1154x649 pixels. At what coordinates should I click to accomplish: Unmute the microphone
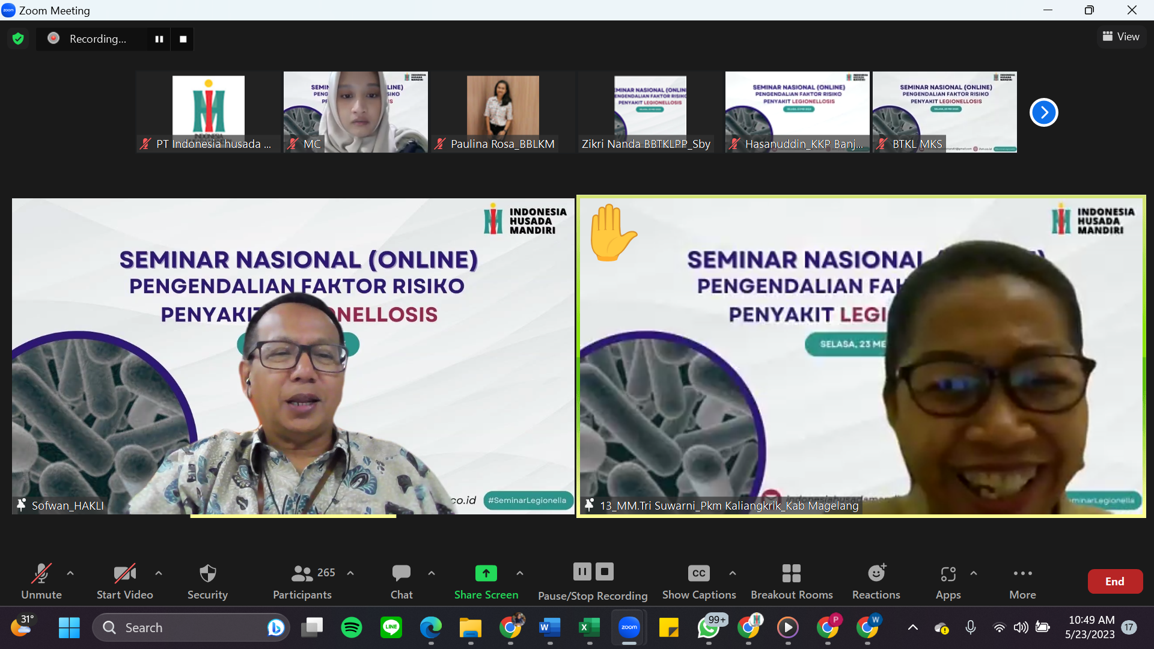point(41,581)
